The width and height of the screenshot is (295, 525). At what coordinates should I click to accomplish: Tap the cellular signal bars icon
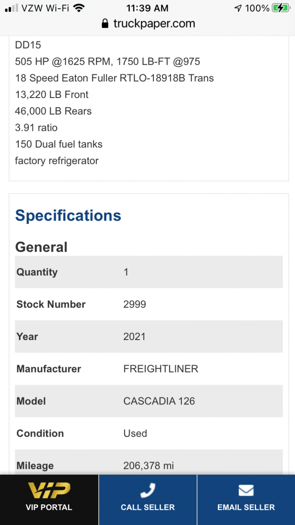[12, 8]
